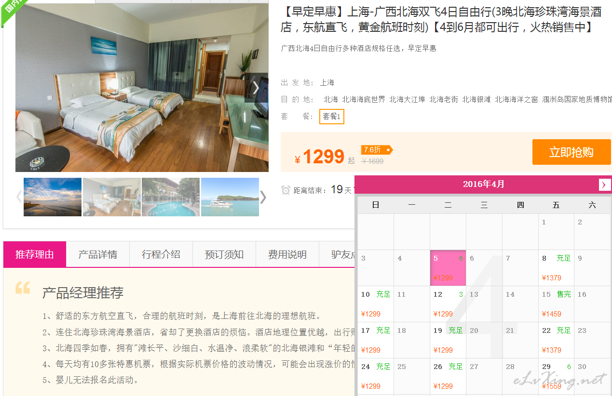Select April 29 at ¥1559

point(556,376)
